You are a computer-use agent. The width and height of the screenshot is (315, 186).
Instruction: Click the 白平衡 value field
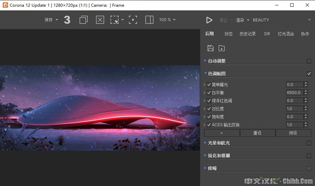pyautogui.click(x=294, y=93)
